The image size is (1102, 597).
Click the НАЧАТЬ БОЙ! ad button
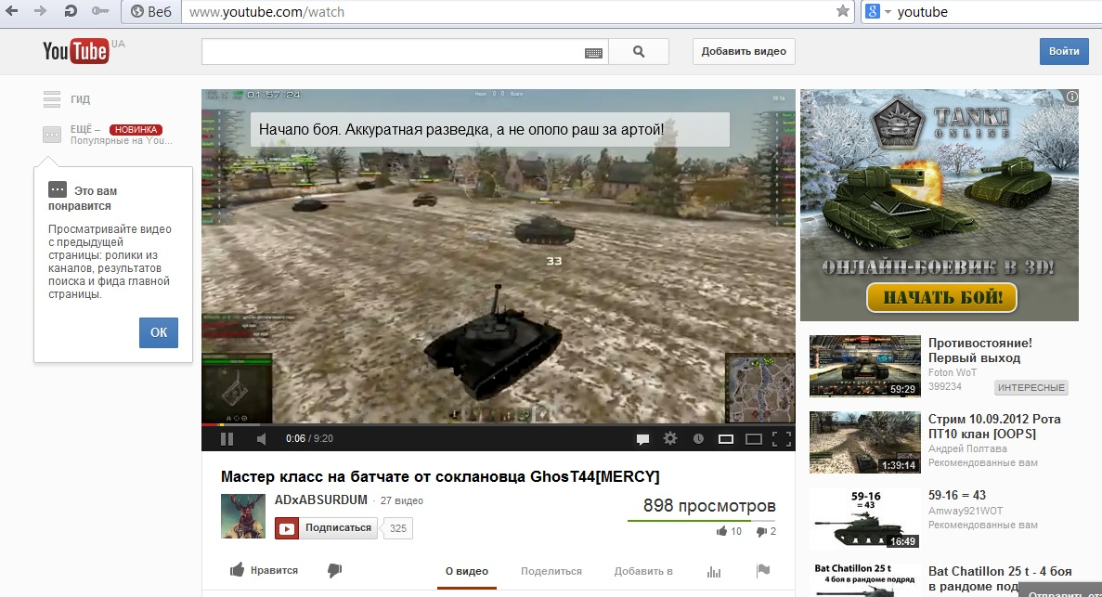click(x=941, y=297)
